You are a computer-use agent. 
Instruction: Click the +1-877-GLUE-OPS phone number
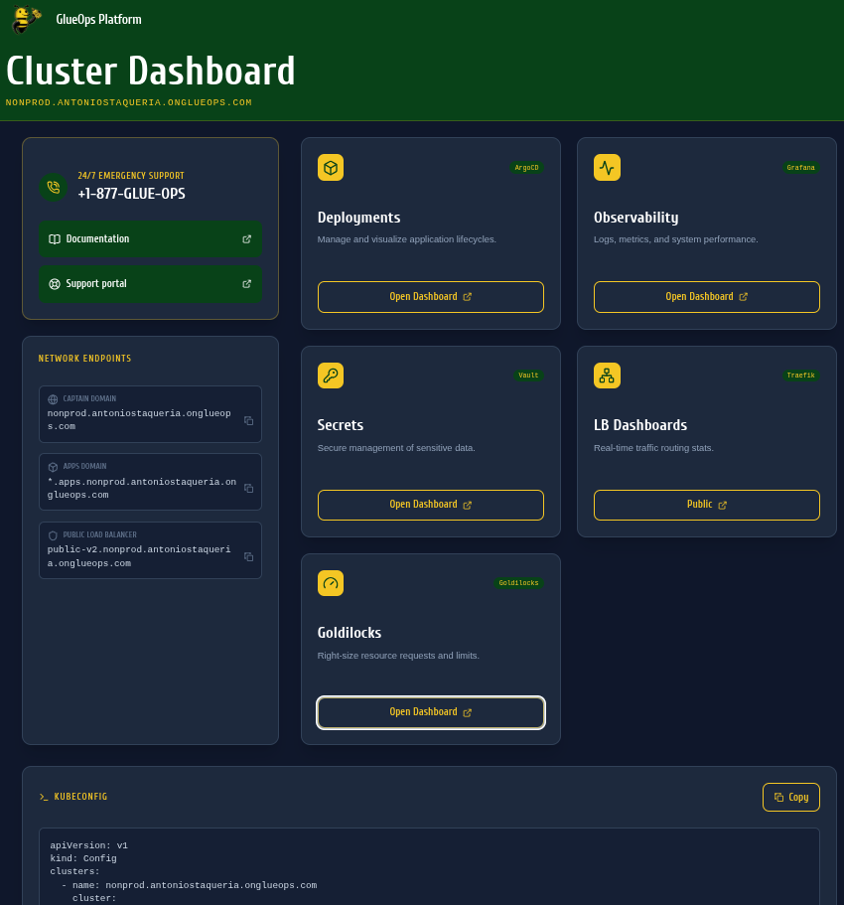coord(131,194)
